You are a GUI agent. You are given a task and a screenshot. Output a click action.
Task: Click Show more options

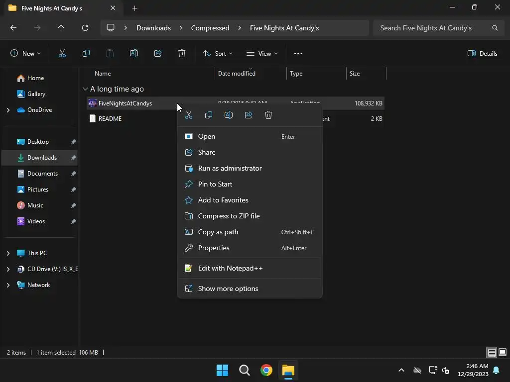250,289
